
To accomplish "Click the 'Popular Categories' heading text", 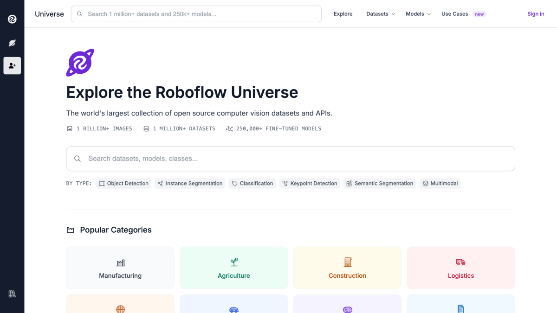I will 116,230.
